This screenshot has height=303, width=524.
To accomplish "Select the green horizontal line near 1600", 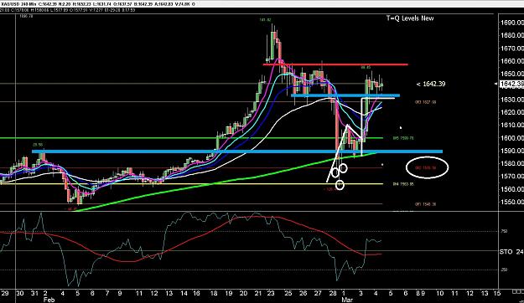I will coord(191,138).
